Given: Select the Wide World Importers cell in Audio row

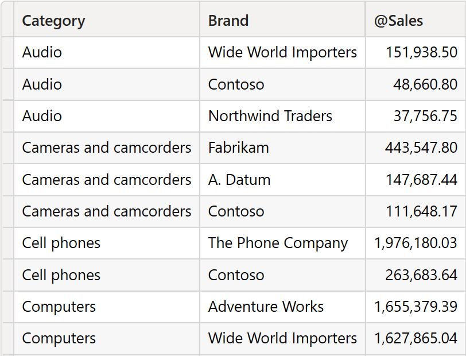Looking at the screenshot, I should [282, 52].
